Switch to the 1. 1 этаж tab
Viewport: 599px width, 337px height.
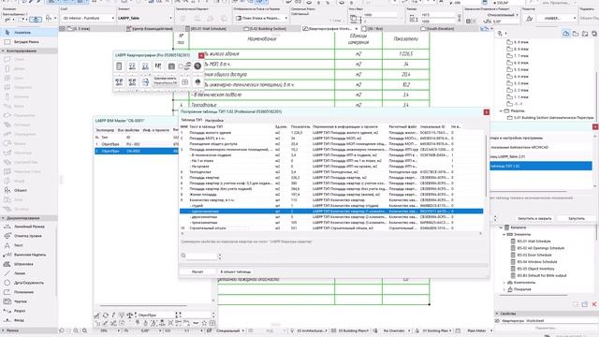[79, 29]
